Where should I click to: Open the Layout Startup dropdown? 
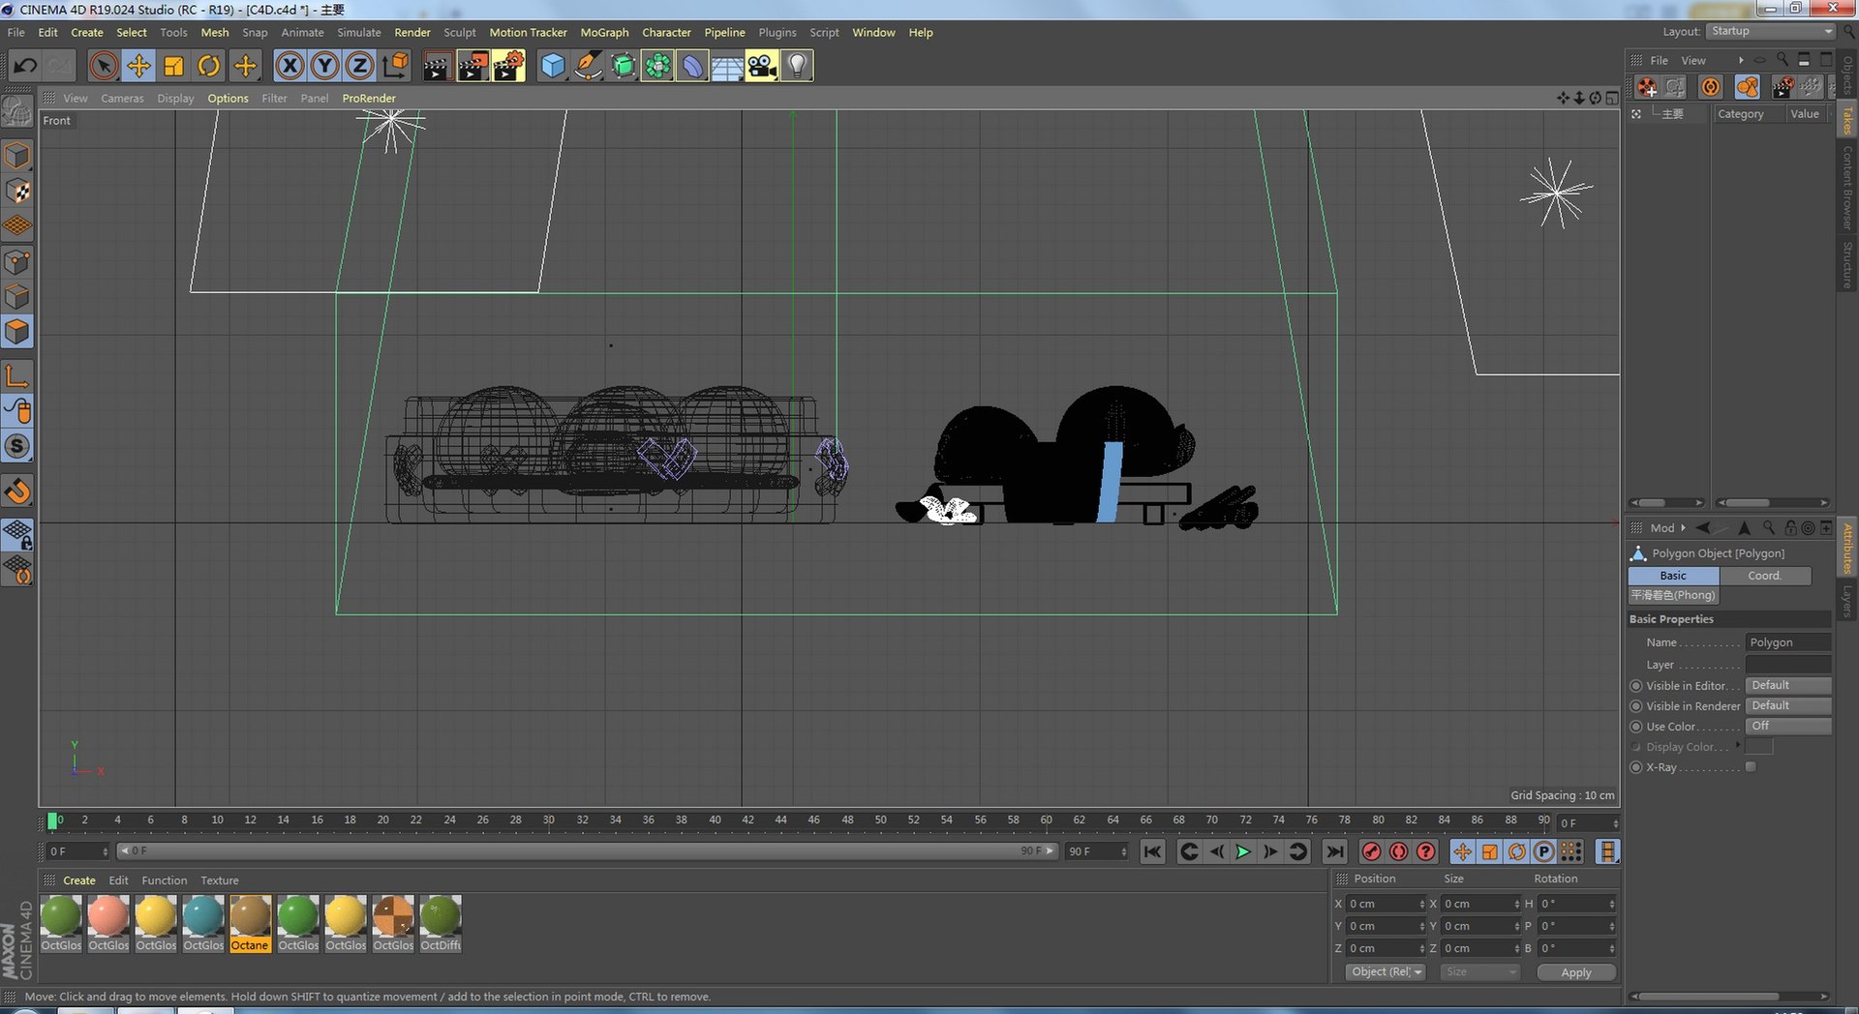point(1771,31)
